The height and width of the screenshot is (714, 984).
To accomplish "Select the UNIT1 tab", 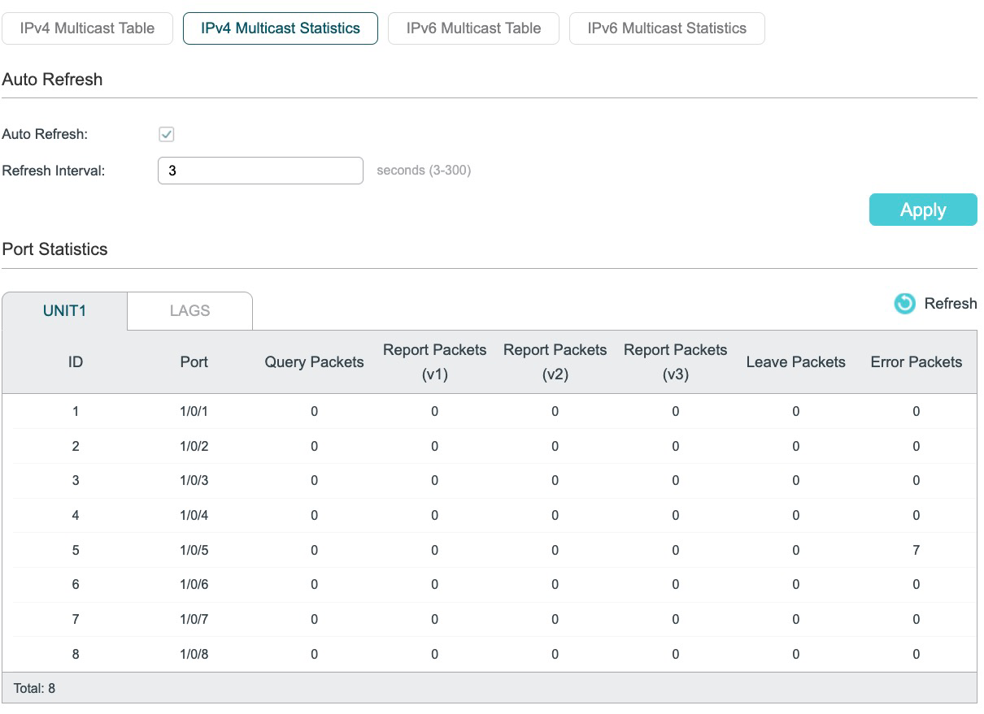I will 65,311.
